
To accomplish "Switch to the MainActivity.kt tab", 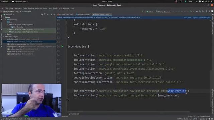I will pyautogui.click(x=83, y=14).
